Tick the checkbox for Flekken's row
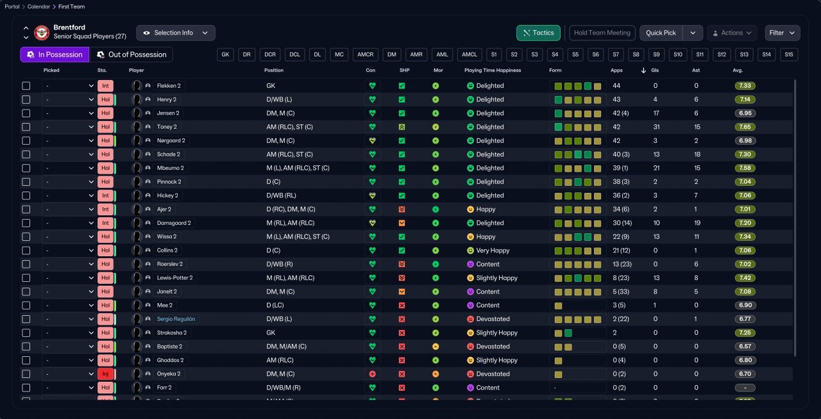This screenshot has height=419, width=821. [26, 86]
